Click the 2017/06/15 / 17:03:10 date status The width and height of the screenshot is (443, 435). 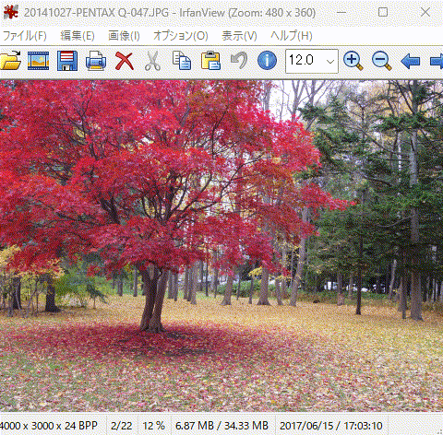(x=331, y=426)
